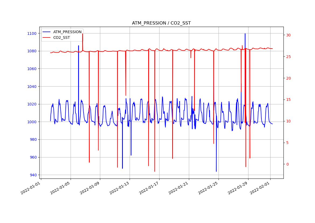315x223 pixels.
Task: Click the chart title ATM_PRESSION / CO2_SST
Action: [161, 23]
